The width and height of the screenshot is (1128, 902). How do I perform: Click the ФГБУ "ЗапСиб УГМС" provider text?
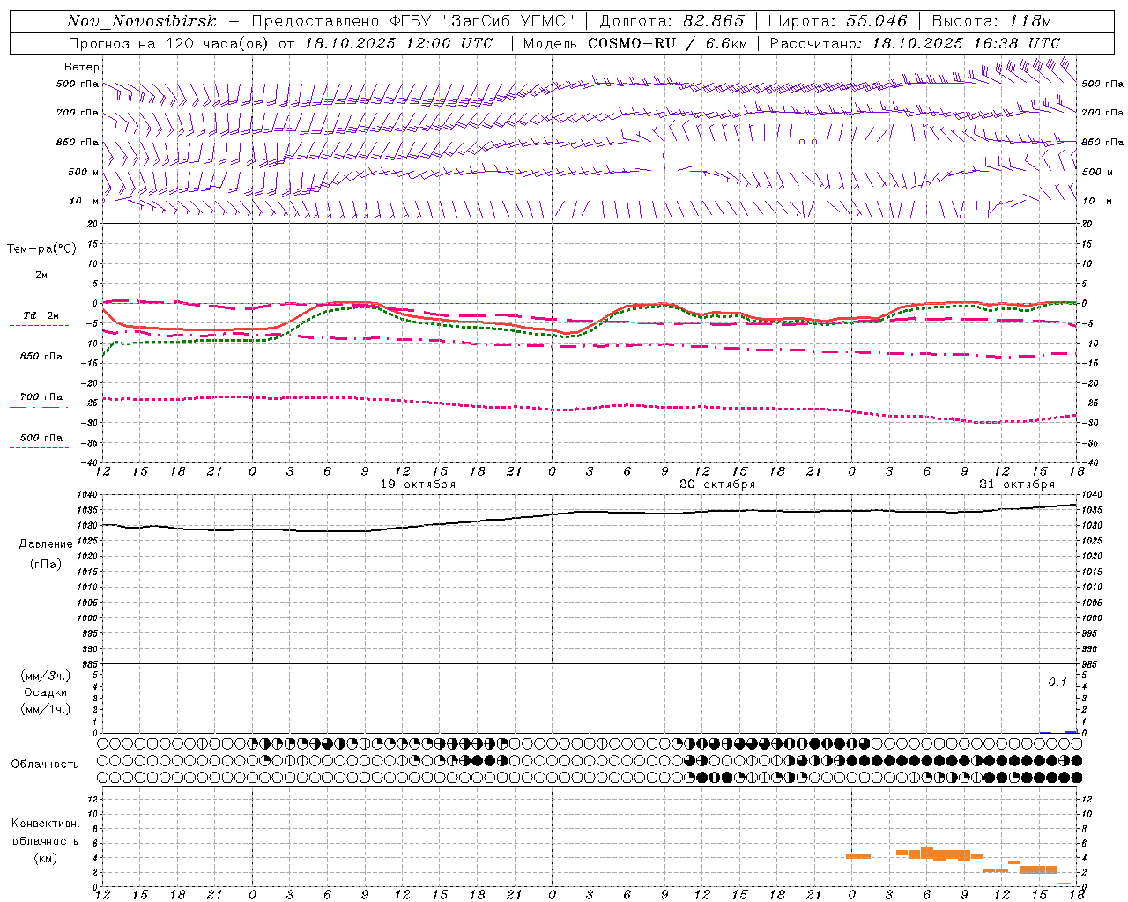coord(482,21)
